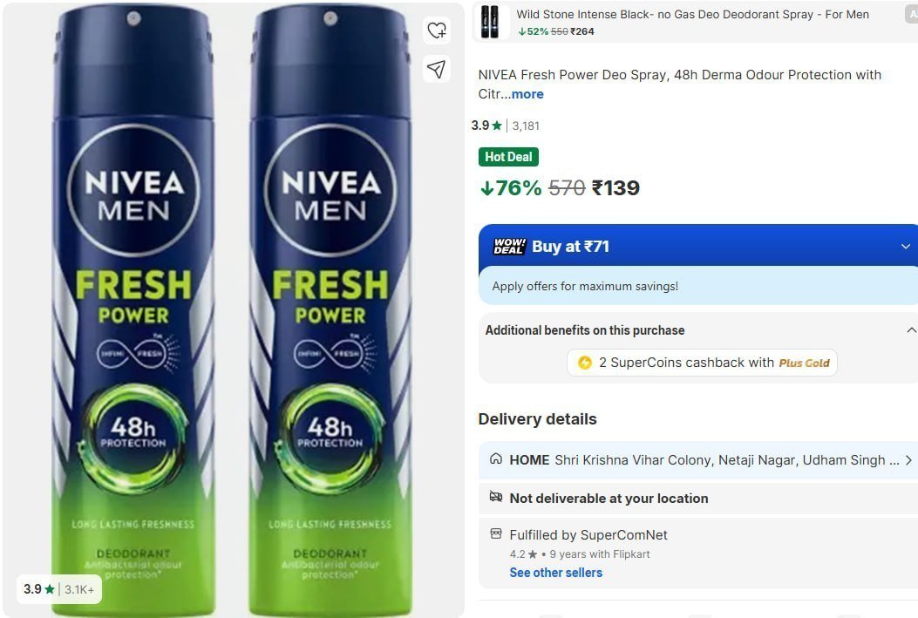Click the Not deliverable location message
This screenshot has height=618, width=918.
click(x=608, y=499)
